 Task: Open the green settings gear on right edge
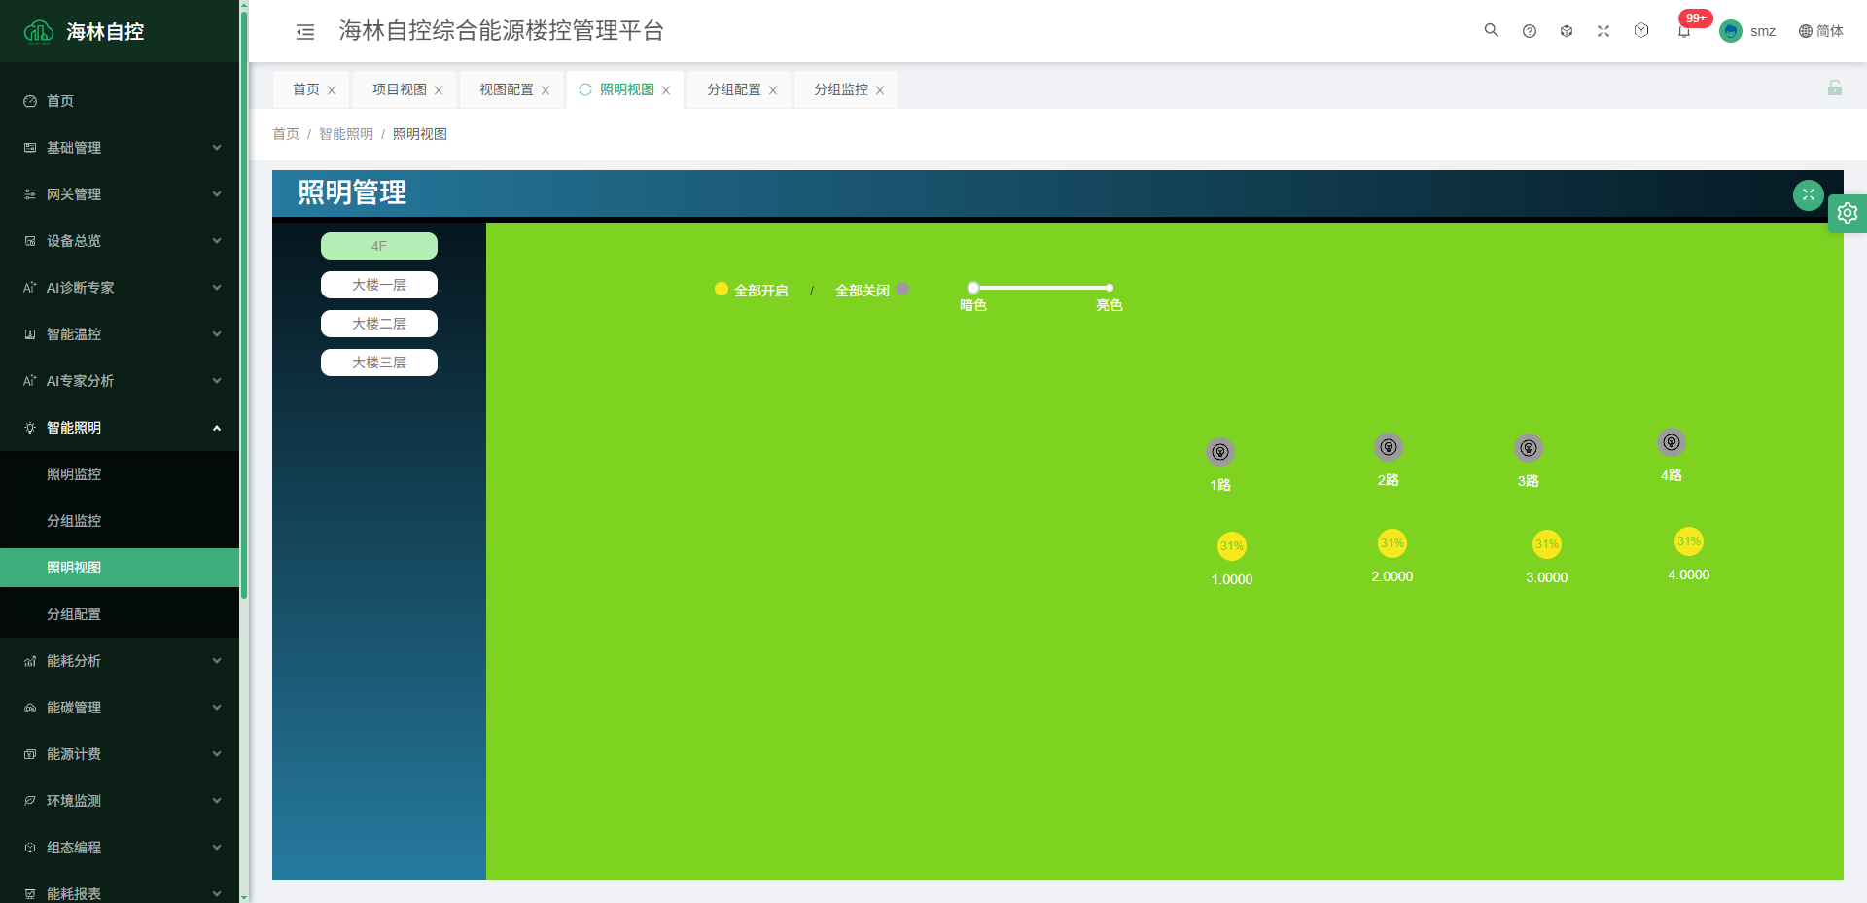tap(1848, 213)
